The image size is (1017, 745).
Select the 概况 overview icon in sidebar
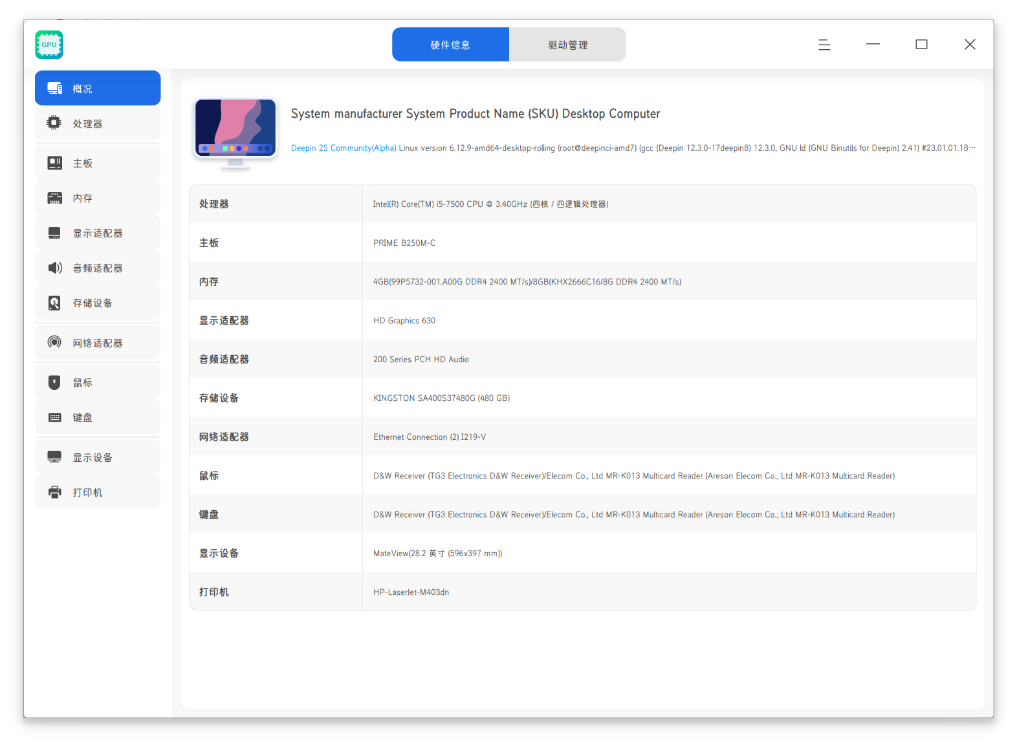[x=55, y=89]
